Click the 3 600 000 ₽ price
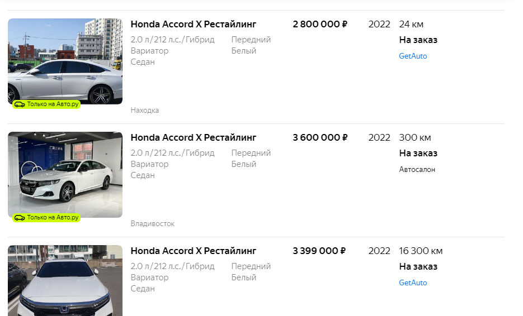523x316 pixels. point(320,138)
